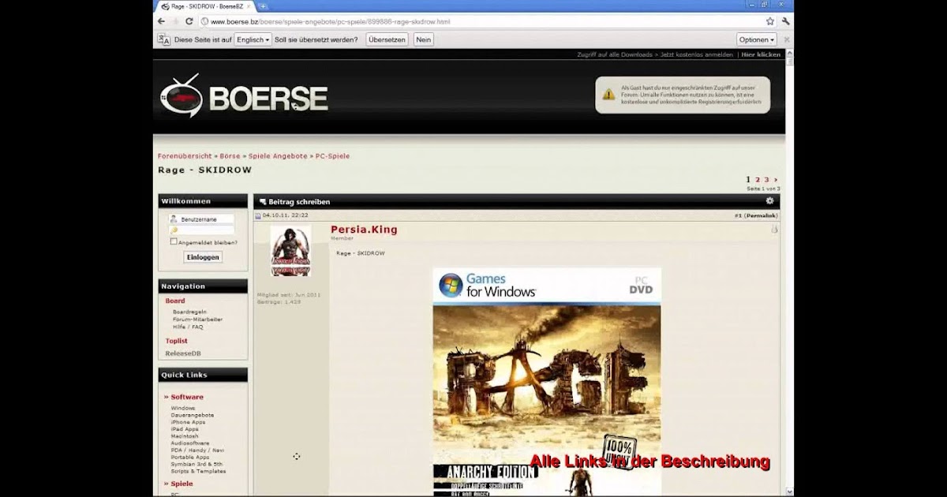The width and height of the screenshot is (947, 497).
Task: Click the key icon by password field
Action: 174,230
